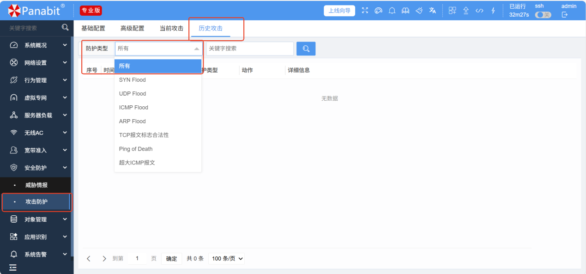Click the magnifier search button

tap(306, 49)
